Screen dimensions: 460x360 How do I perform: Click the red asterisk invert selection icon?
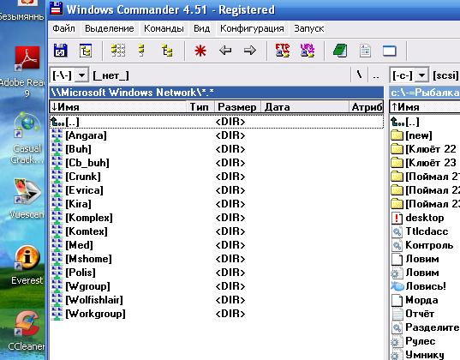tap(200, 51)
